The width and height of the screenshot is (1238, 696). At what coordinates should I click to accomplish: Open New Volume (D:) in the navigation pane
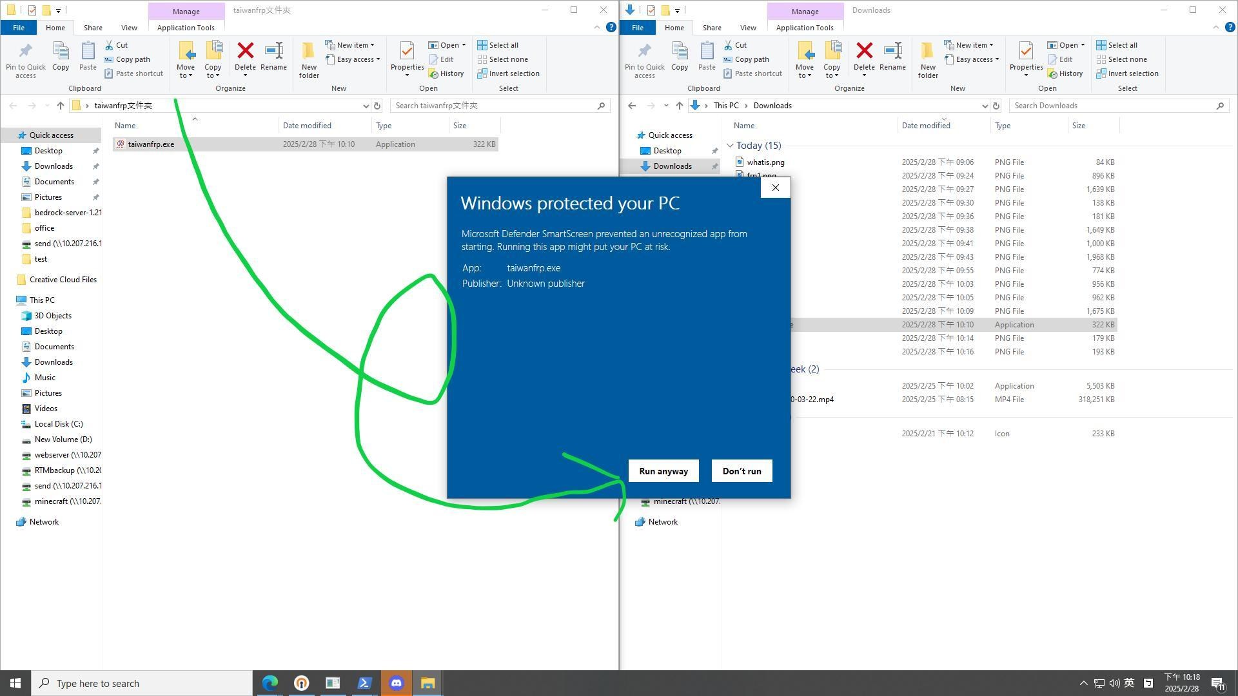tap(63, 440)
